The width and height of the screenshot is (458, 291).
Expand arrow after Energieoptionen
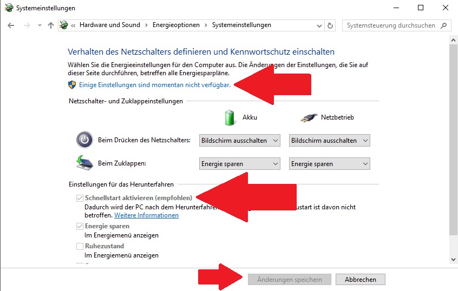pyautogui.click(x=206, y=25)
